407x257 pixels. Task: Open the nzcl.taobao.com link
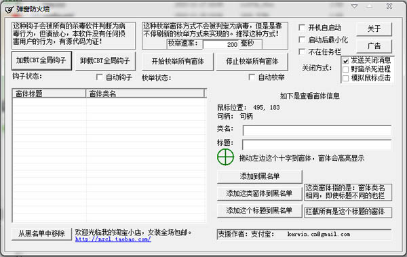(x=113, y=239)
